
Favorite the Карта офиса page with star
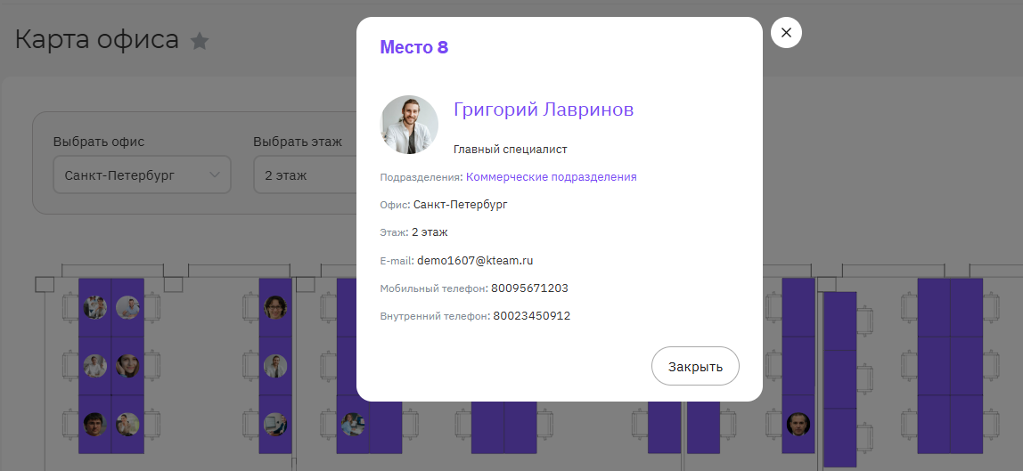pyautogui.click(x=199, y=42)
